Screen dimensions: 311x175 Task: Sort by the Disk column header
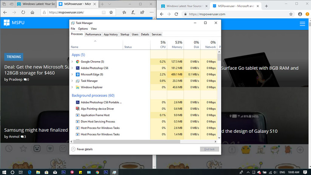[192, 45]
